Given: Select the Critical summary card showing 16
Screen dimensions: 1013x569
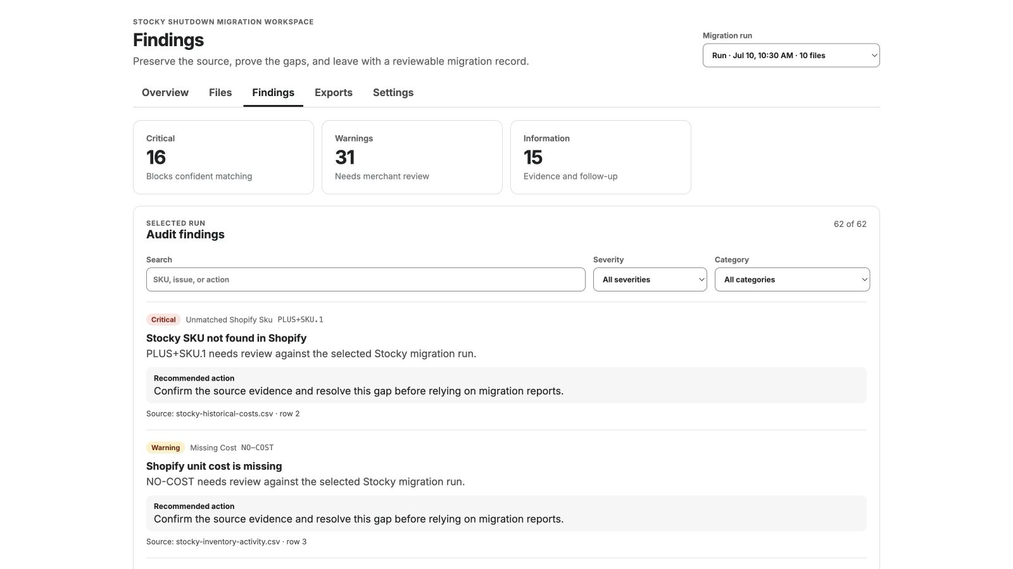Looking at the screenshot, I should click(x=223, y=157).
